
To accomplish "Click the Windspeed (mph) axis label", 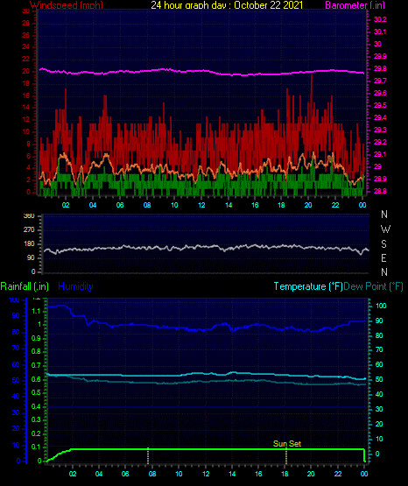I will (x=67, y=5).
